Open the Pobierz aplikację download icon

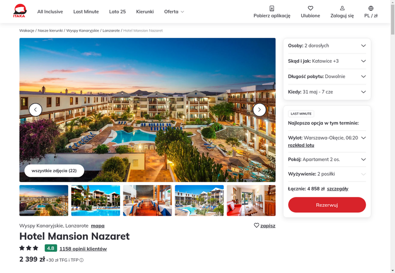(272, 8)
